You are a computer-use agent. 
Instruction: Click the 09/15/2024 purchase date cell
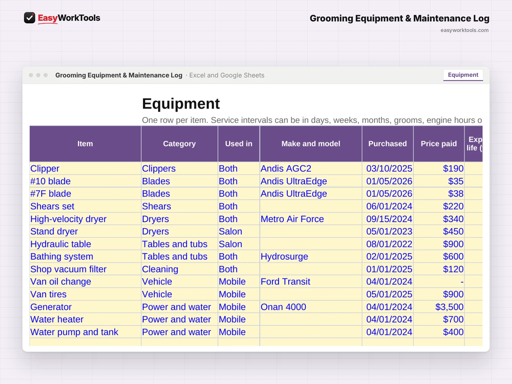[388, 219]
